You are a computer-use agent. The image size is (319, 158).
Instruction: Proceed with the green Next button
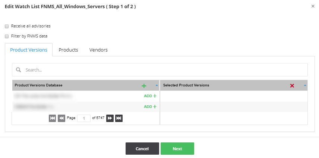pyautogui.click(x=177, y=149)
